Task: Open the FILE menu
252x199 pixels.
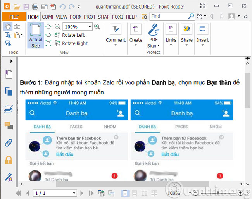Action: (x=14, y=17)
